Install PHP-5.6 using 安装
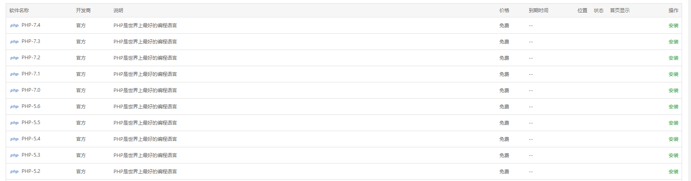The image size is (691, 181). [673, 107]
